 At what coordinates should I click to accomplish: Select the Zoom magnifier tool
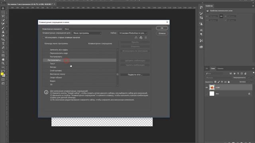tap(3, 63)
